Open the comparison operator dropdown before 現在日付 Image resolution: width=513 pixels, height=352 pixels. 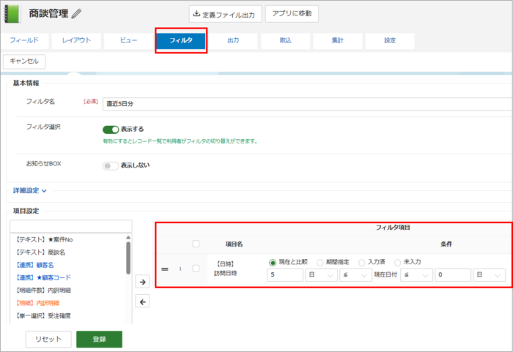coord(353,275)
